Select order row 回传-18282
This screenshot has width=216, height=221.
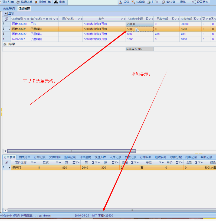point(19,34)
